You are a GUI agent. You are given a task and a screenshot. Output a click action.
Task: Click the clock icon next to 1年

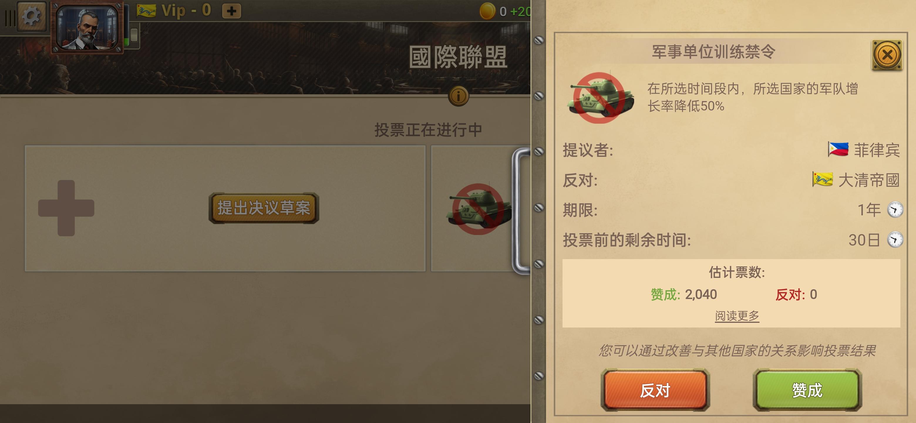pos(895,209)
